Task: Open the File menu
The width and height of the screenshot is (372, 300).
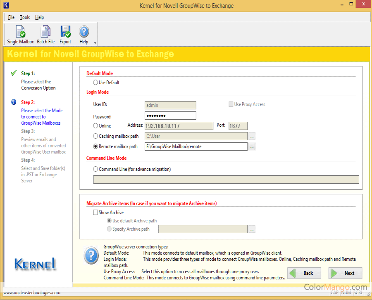Action: (x=11, y=17)
